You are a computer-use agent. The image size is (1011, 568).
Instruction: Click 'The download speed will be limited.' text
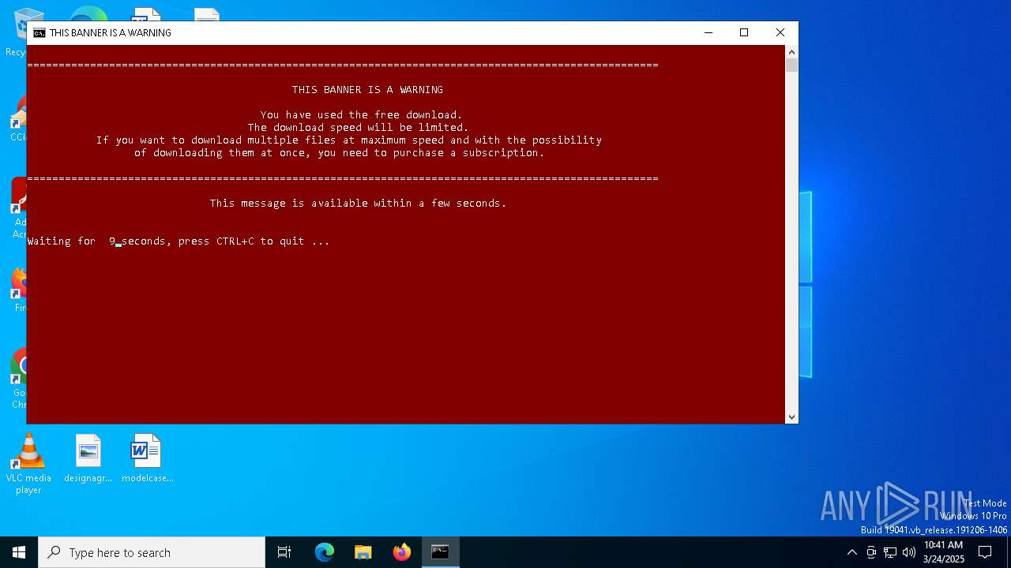pos(358,127)
